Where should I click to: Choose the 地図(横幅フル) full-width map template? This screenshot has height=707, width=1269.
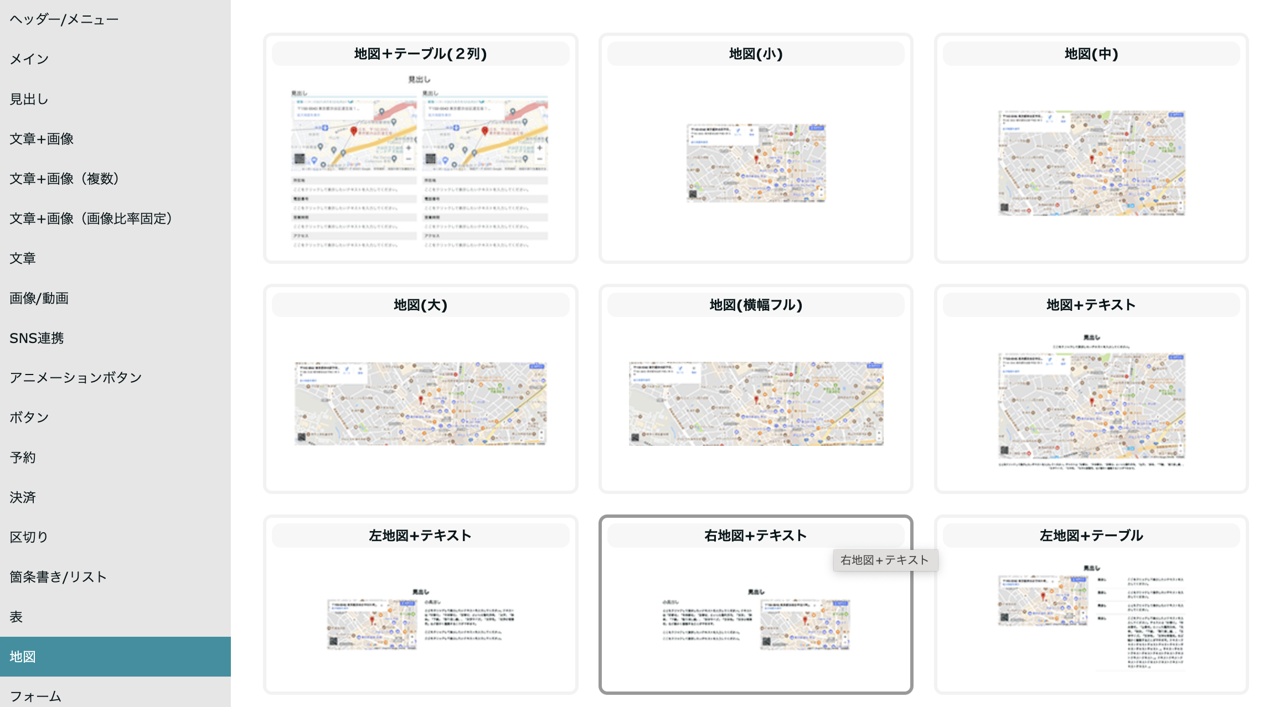[x=756, y=403]
